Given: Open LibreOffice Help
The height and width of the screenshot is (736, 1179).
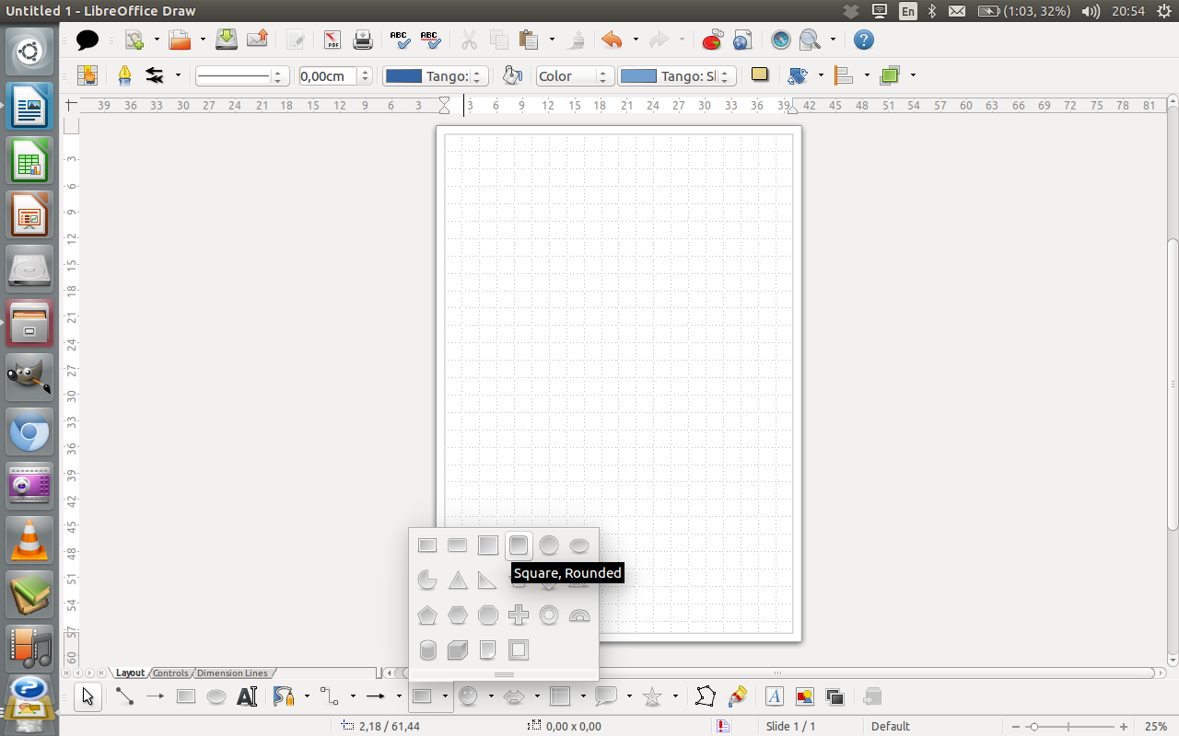Looking at the screenshot, I should coord(863,40).
